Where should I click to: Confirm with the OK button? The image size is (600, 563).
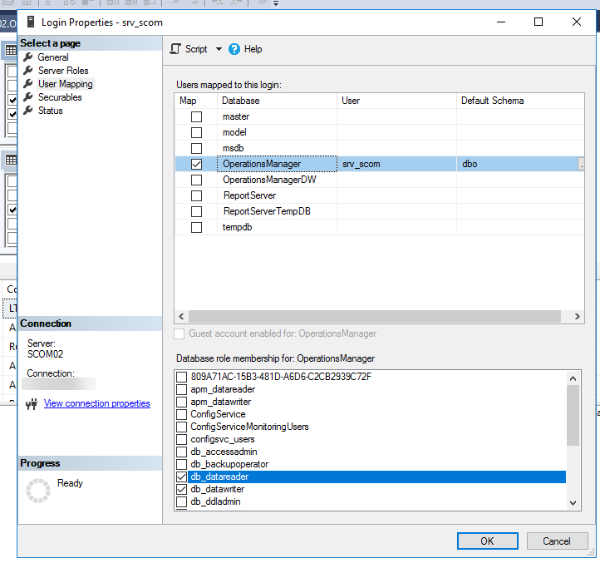click(488, 541)
